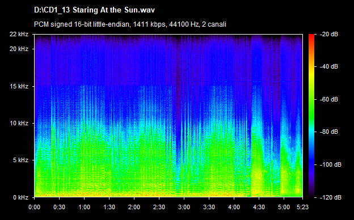354x220 pixels.
Task: Click the -60 dB green level on color bar
Action: (311, 99)
